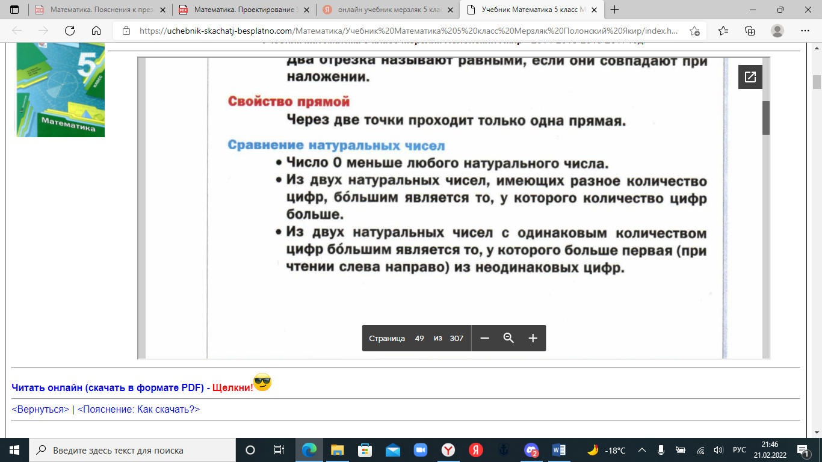
Task: Close the 'онлайн учебник мерзляк' tab
Action: [x=450, y=10]
